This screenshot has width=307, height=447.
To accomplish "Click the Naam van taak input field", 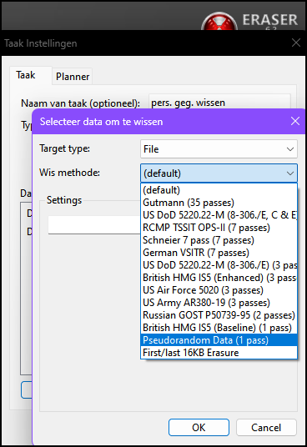I will (x=219, y=103).
